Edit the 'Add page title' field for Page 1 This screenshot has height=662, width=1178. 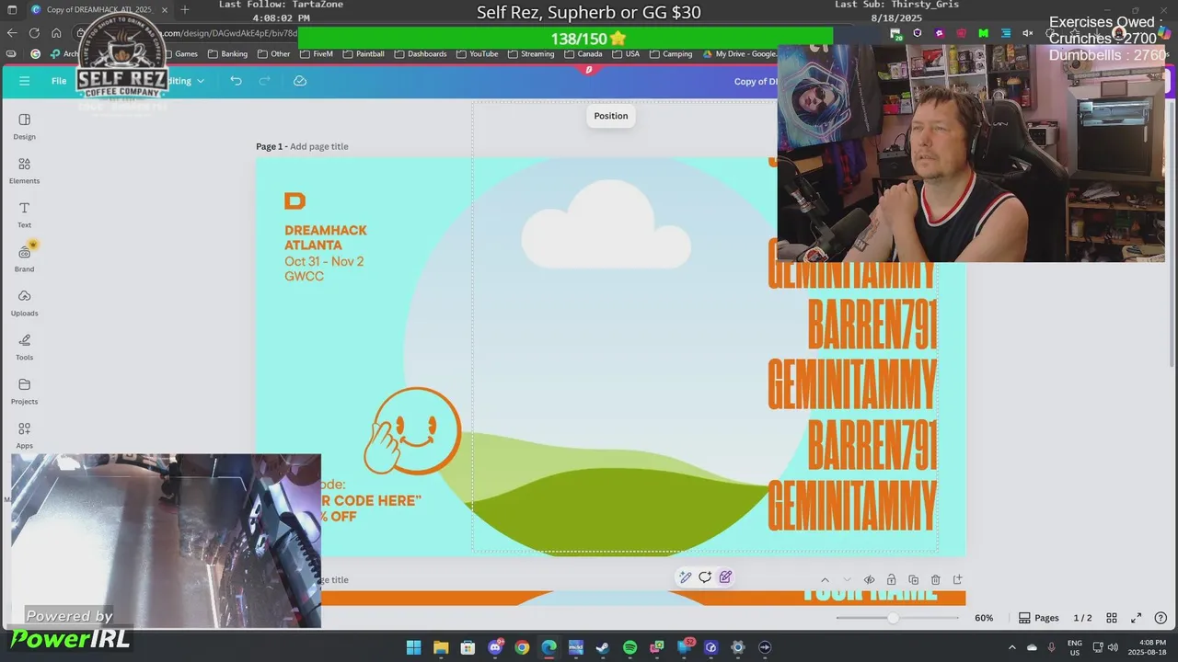[x=318, y=146]
